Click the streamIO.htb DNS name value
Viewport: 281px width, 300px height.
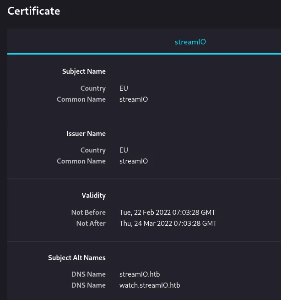click(139, 274)
